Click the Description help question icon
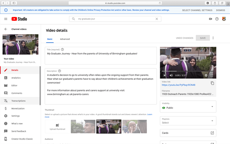This screenshot has width=230, height=144. coord(60,71)
